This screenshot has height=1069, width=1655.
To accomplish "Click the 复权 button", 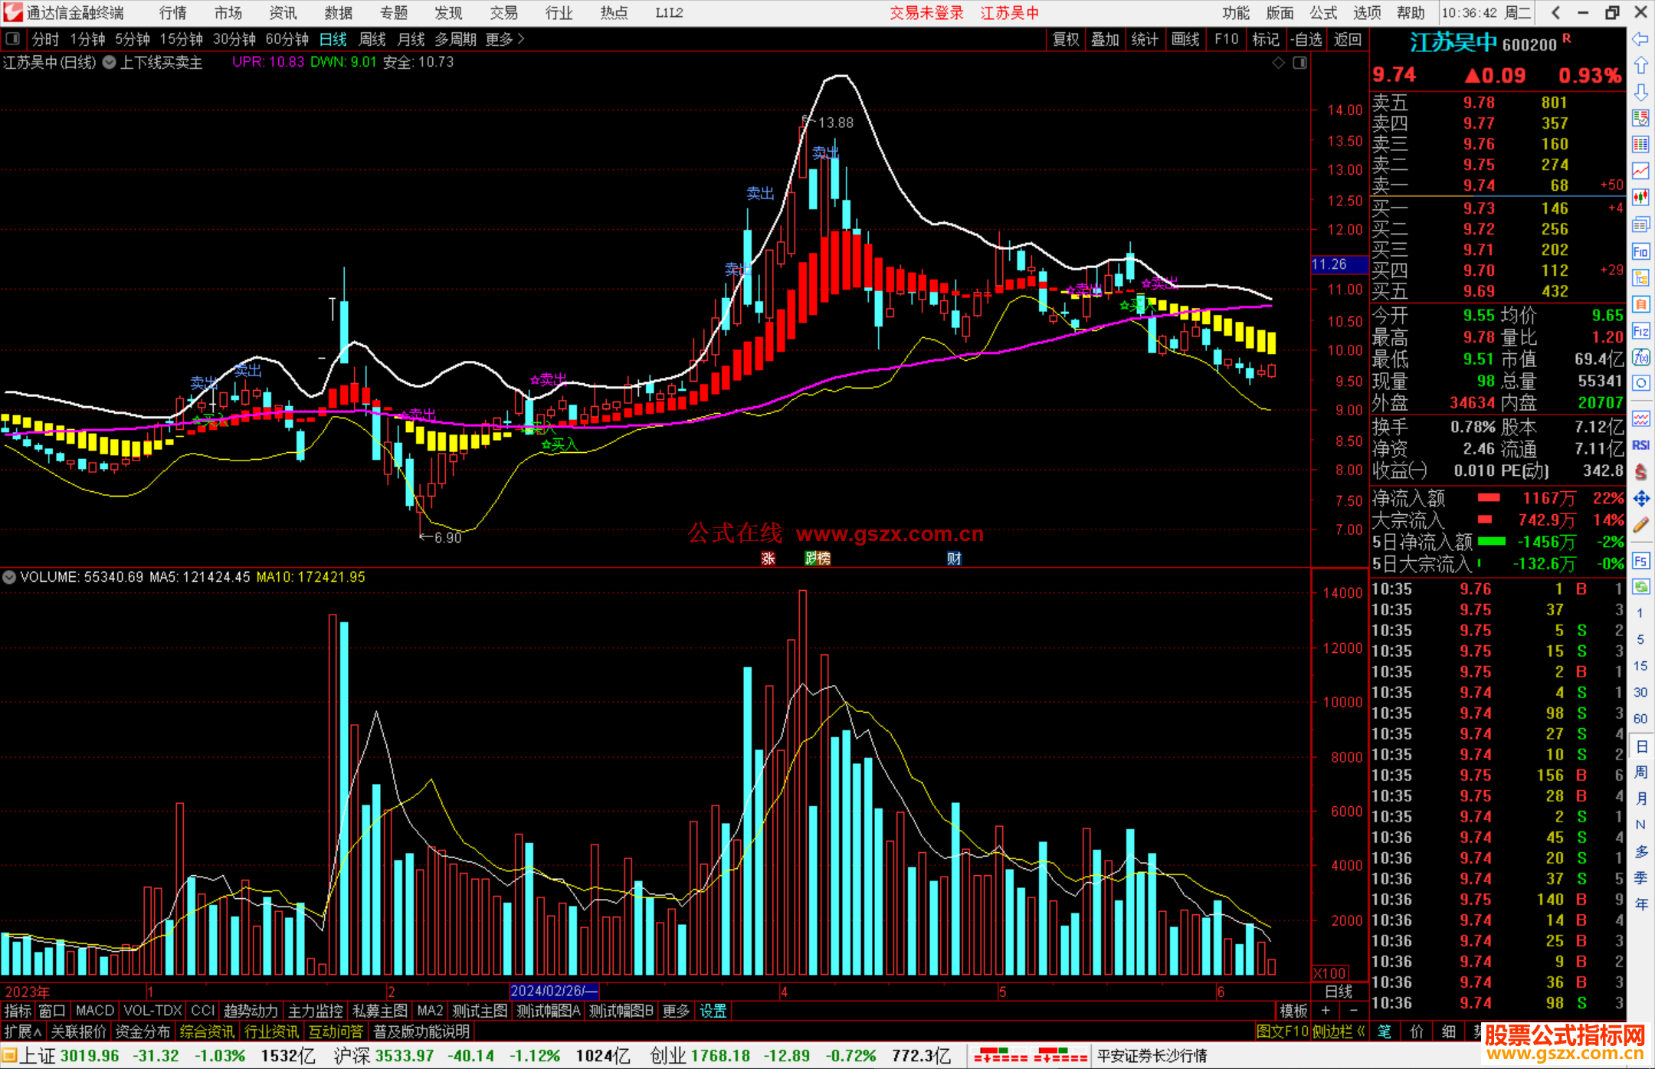I will pos(1066,39).
